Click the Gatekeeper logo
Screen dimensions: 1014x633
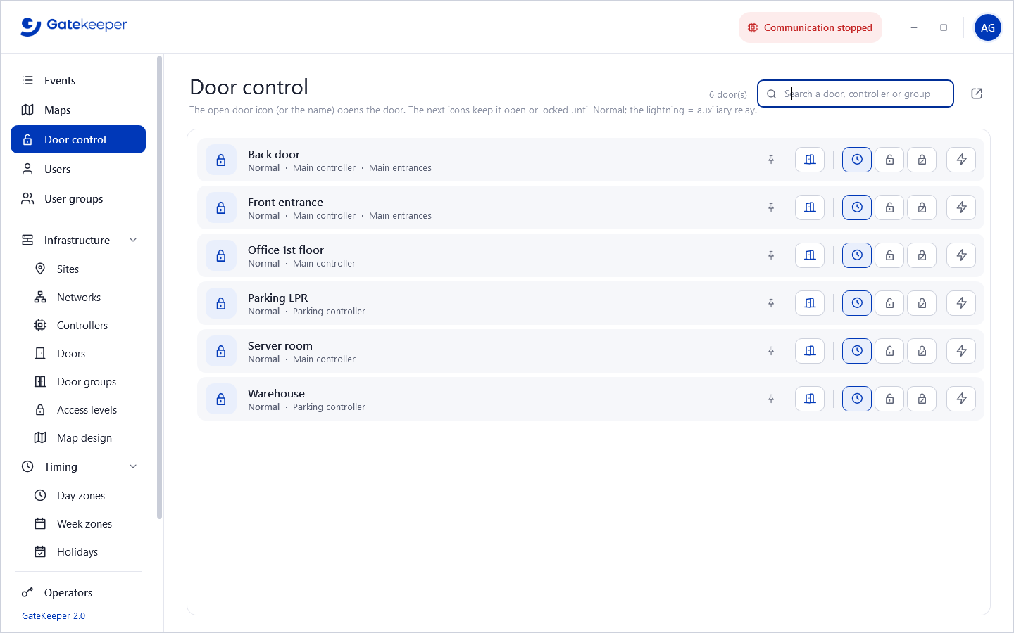click(x=74, y=26)
